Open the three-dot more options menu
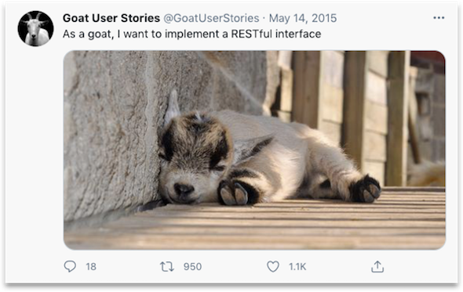 coord(439,18)
